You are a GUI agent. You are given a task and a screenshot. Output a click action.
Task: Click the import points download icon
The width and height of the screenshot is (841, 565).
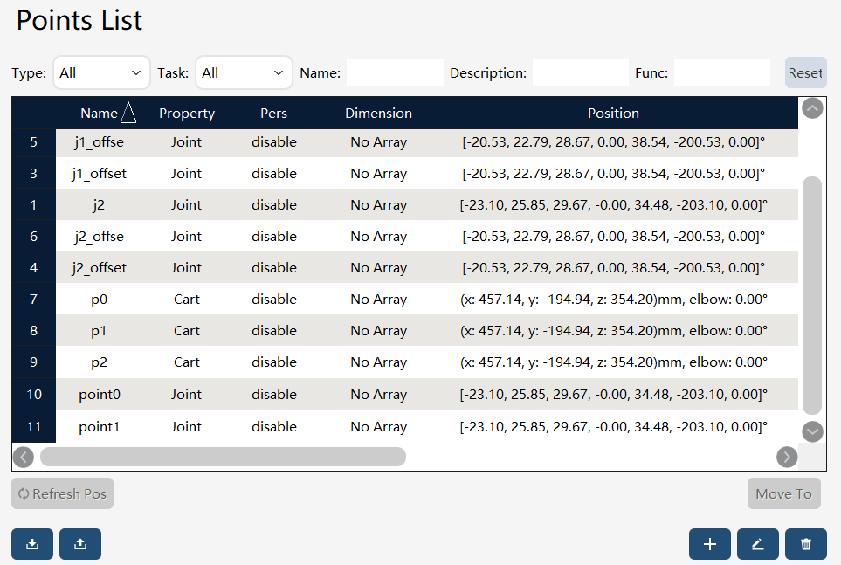tap(32, 543)
